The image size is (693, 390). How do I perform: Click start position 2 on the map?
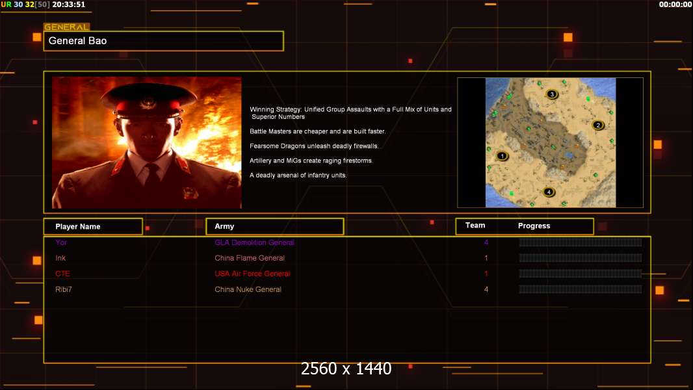click(598, 125)
